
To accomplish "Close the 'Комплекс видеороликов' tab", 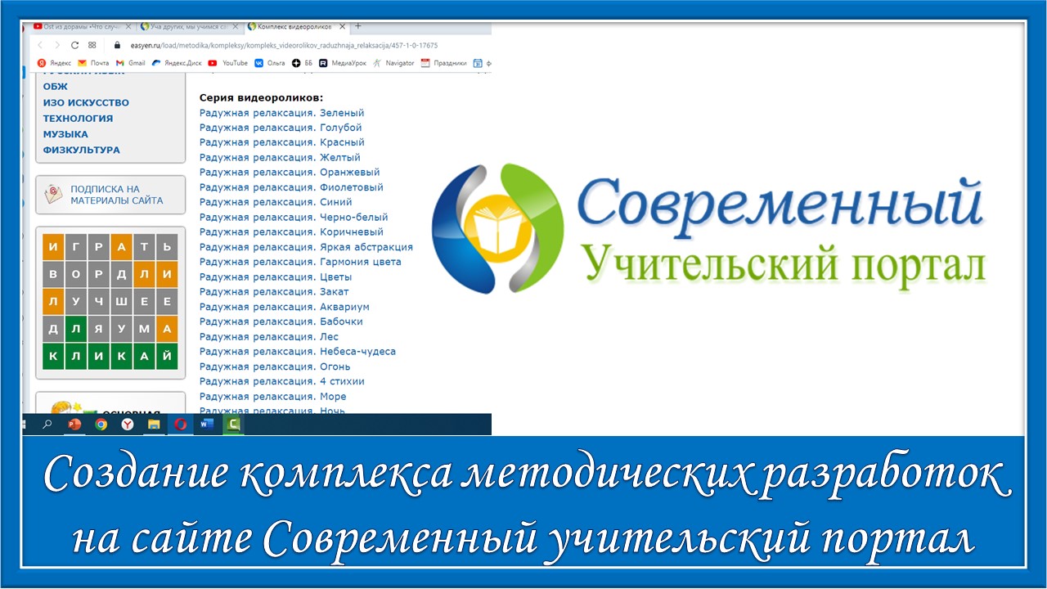I will 342,27.
